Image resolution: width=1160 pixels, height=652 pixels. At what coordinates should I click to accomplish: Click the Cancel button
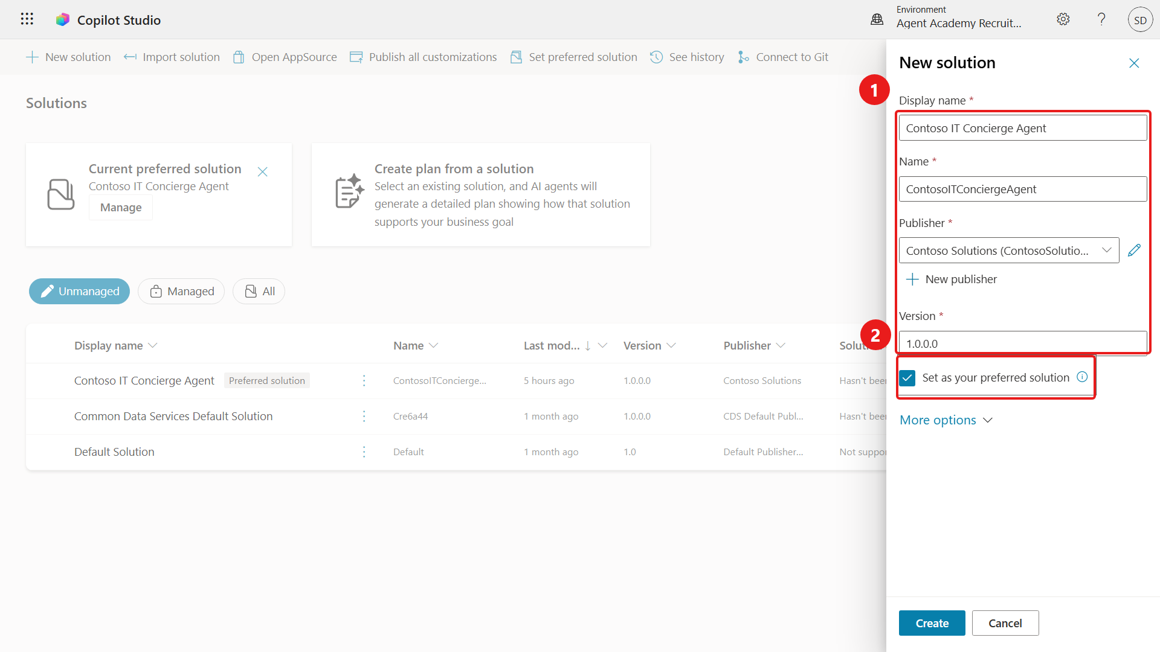tap(1005, 623)
